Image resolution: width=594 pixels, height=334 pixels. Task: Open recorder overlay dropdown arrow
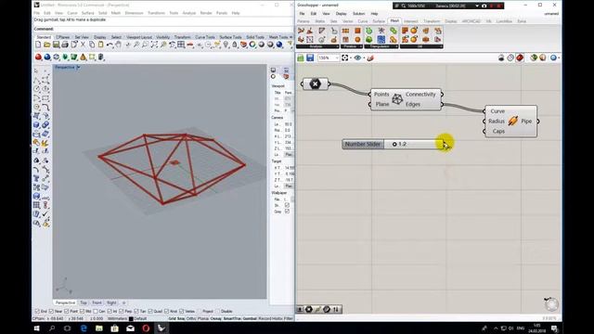click(x=476, y=6)
